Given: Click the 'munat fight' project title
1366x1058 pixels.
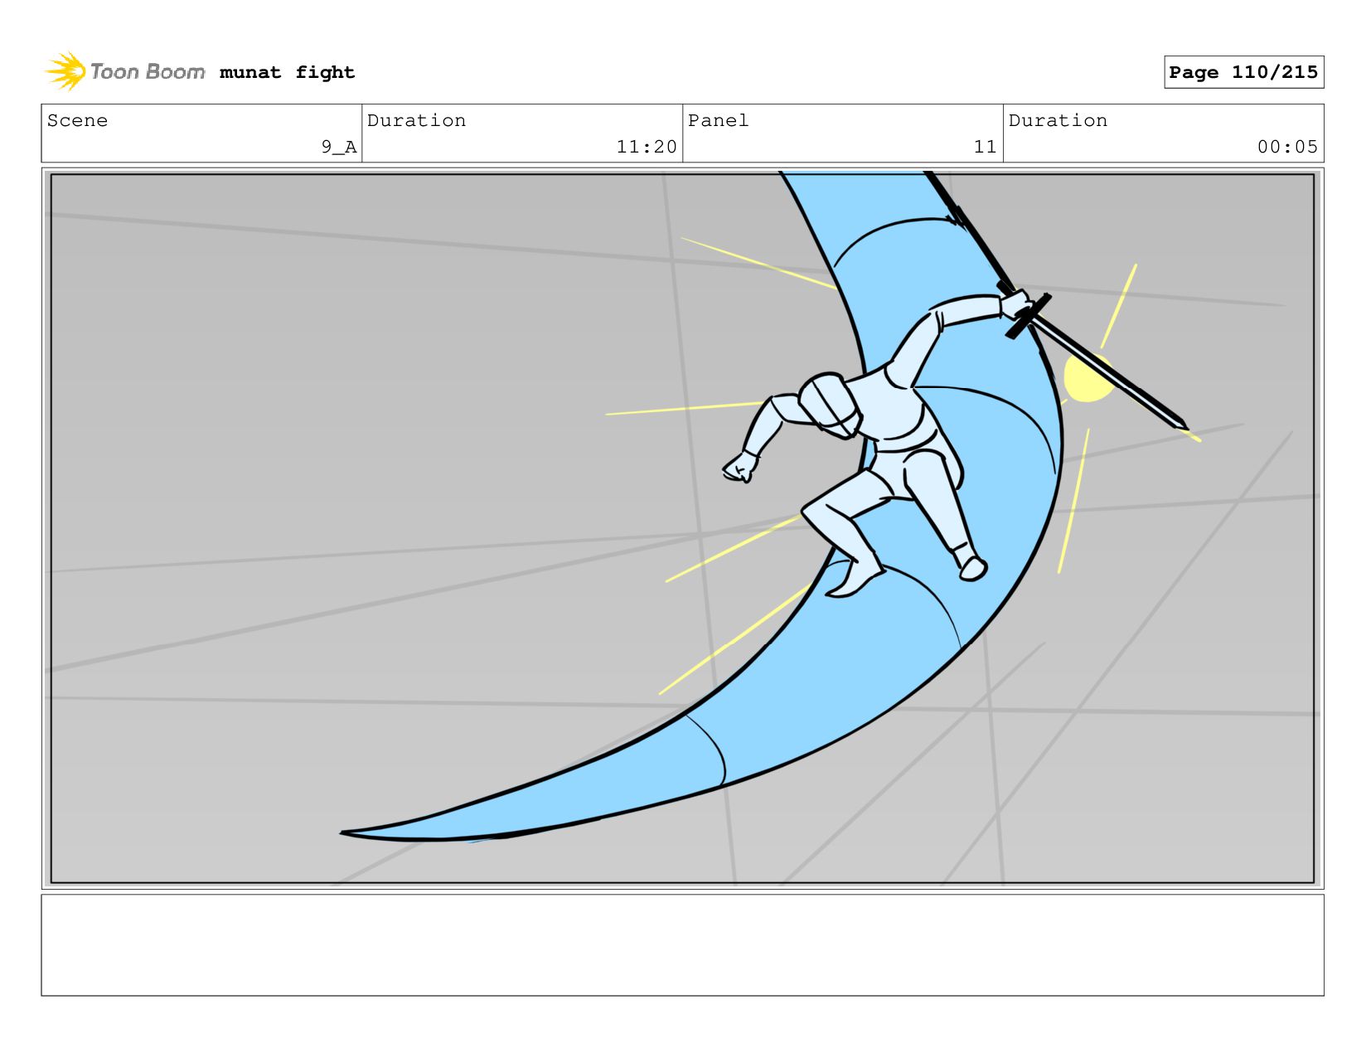Looking at the screenshot, I should click(x=287, y=73).
